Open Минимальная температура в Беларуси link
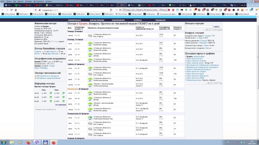This screenshot has height=145, width=259. coord(202,67)
